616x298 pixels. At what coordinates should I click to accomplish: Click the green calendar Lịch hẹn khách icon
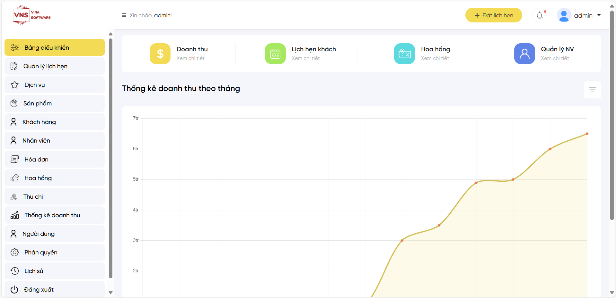click(275, 54)
